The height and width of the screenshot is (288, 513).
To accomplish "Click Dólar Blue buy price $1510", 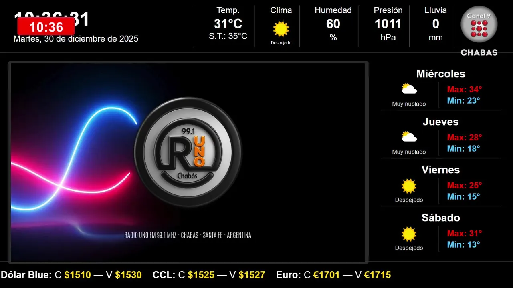I will tap(78, 275).
